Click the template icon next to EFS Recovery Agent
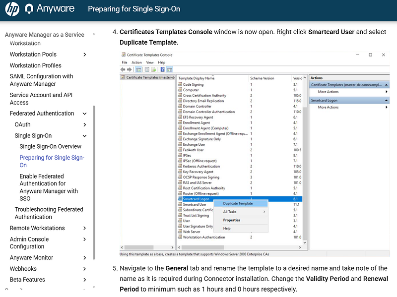Viewport: 397px width, 297px height. point(180,117)
